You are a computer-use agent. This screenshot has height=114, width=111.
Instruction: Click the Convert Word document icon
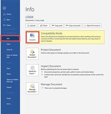point(32,36)
